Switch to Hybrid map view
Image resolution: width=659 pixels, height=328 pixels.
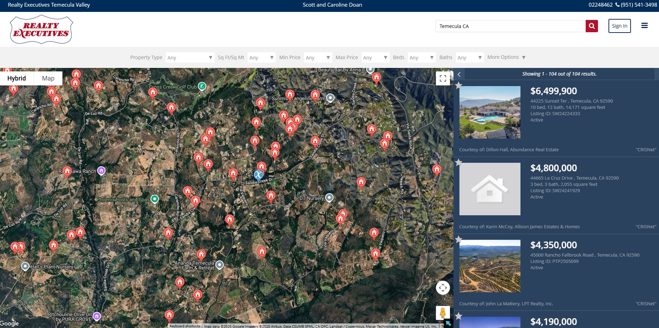(16, 78)
